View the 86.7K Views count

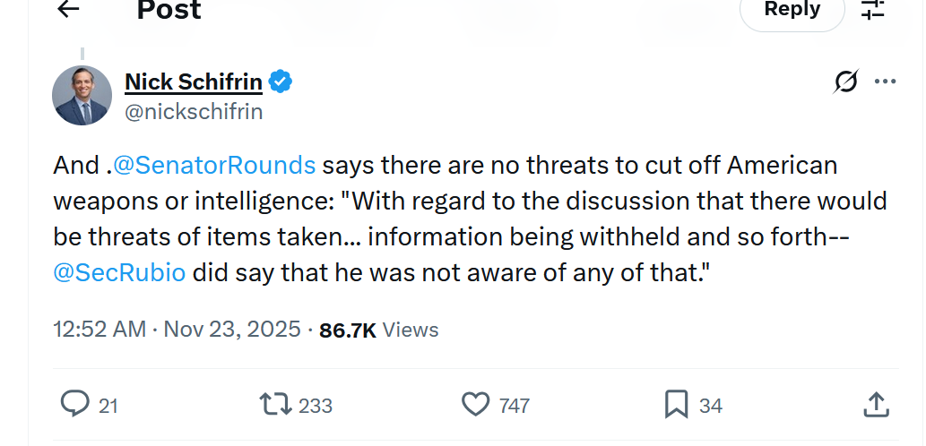(x=379, y=330)
